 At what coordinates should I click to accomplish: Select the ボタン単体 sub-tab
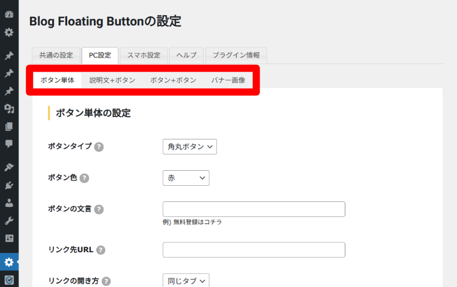[x=57, y=80]
